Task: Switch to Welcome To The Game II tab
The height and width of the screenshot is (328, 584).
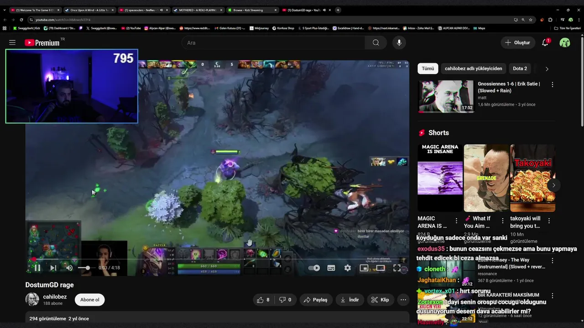Action: click(x=34, y=10)
